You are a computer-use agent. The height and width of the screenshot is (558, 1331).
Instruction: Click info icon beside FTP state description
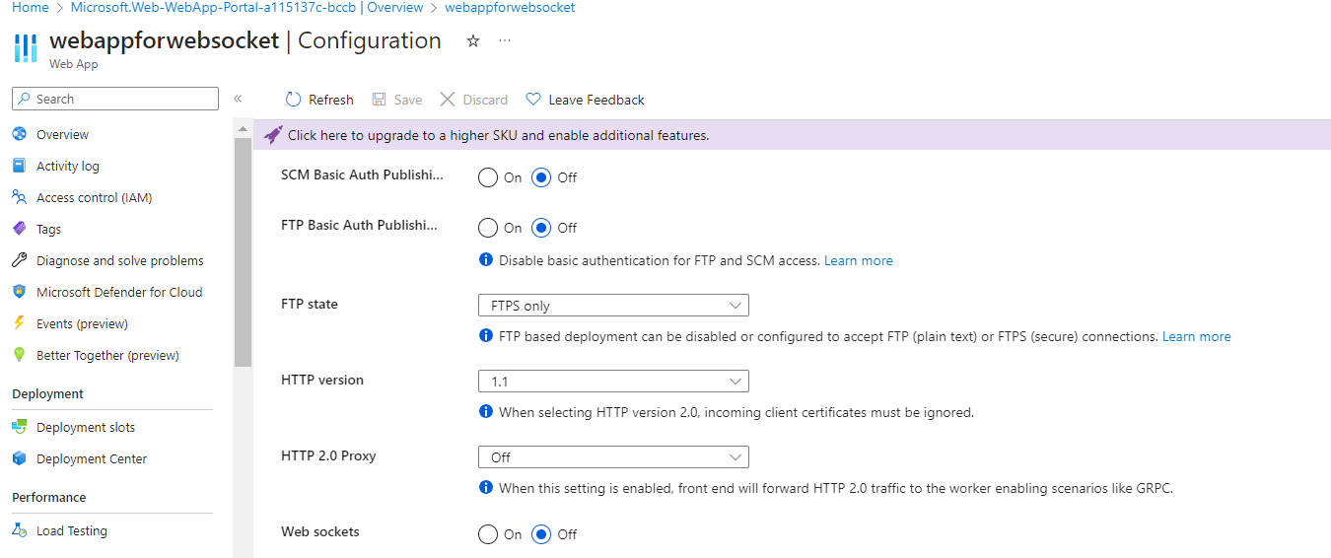coord(485,336)
